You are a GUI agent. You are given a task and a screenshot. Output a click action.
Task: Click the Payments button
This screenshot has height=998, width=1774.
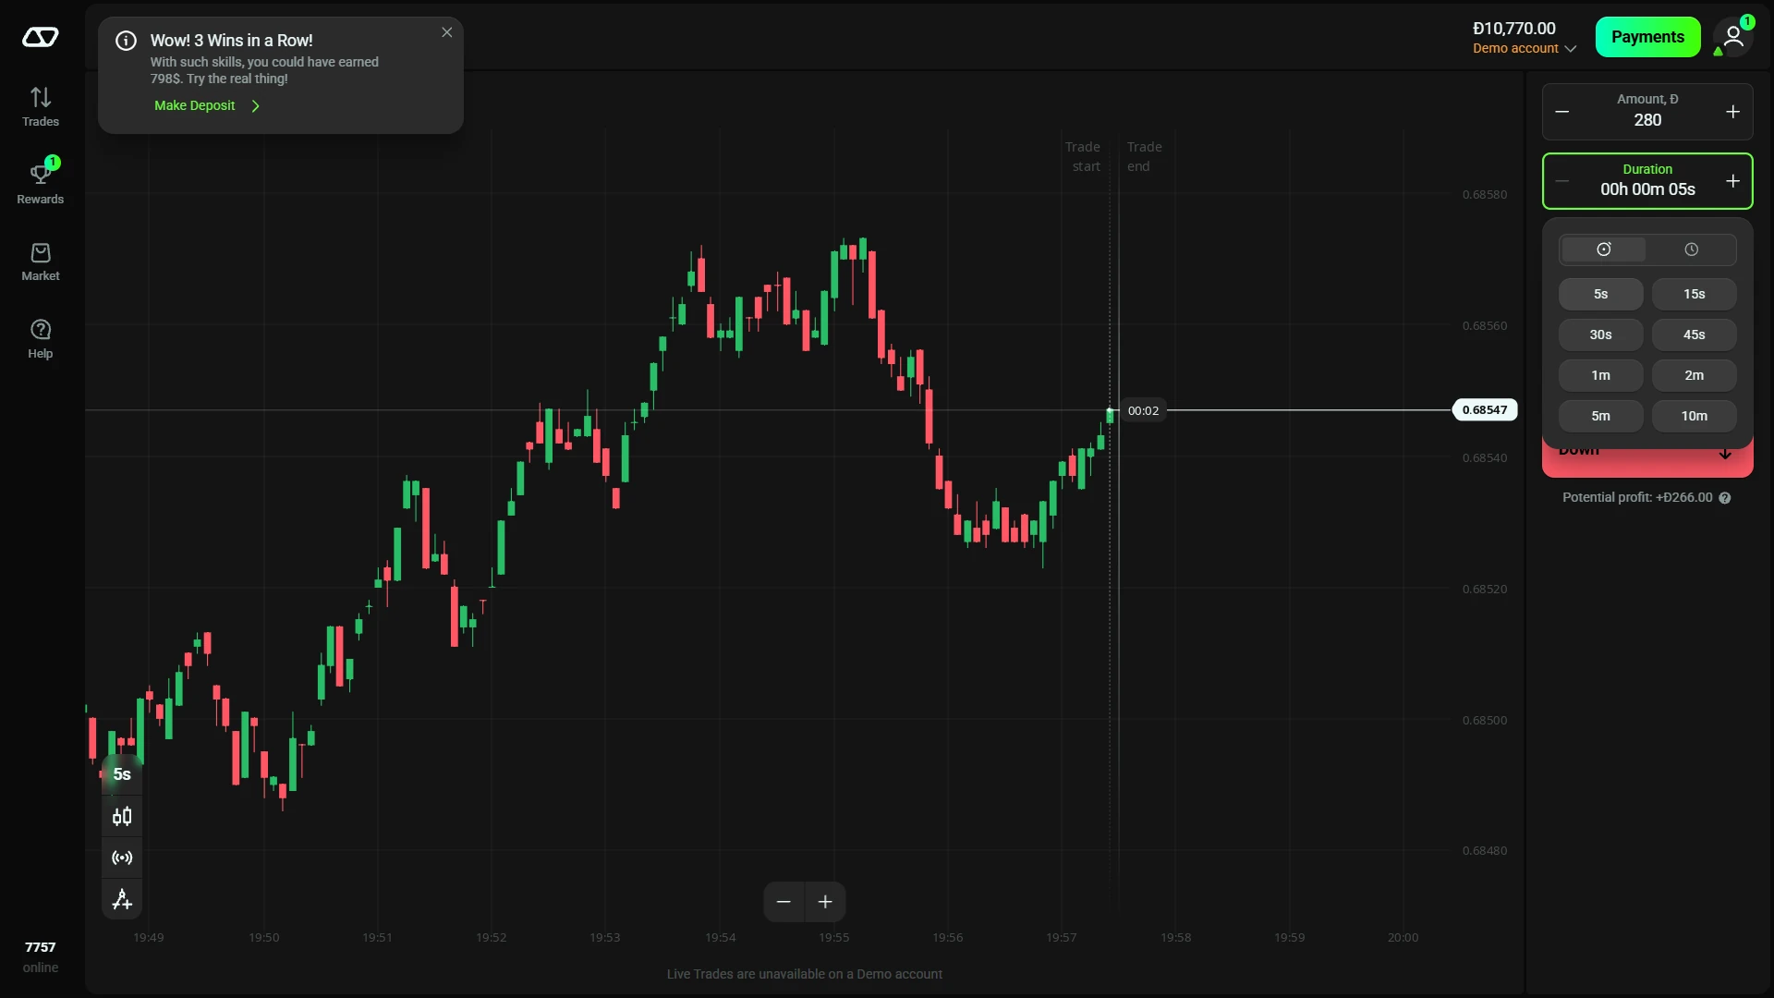(1647, 37)
